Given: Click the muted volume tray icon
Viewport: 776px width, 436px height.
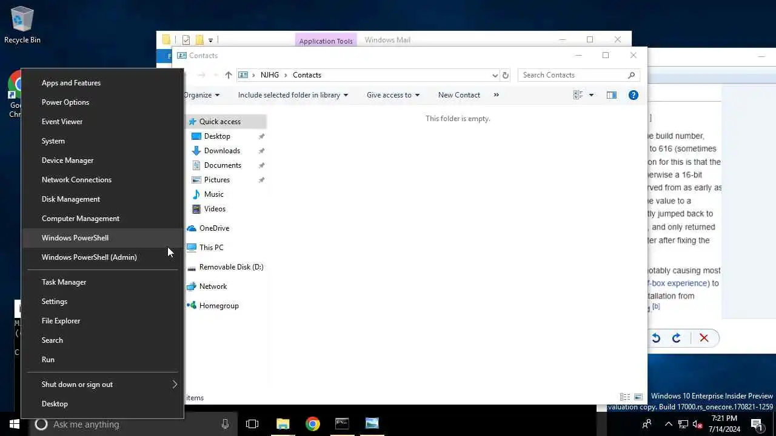Looking at the screenshot, I should tap(698, 424).
